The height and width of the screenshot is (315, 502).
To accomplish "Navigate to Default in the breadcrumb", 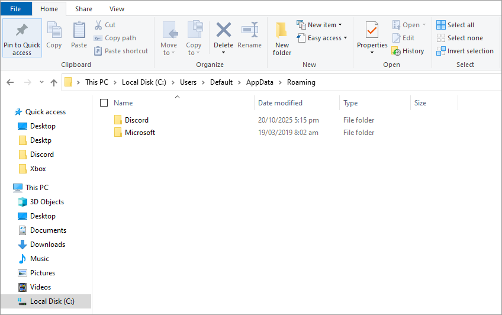I will coord(221,82).
